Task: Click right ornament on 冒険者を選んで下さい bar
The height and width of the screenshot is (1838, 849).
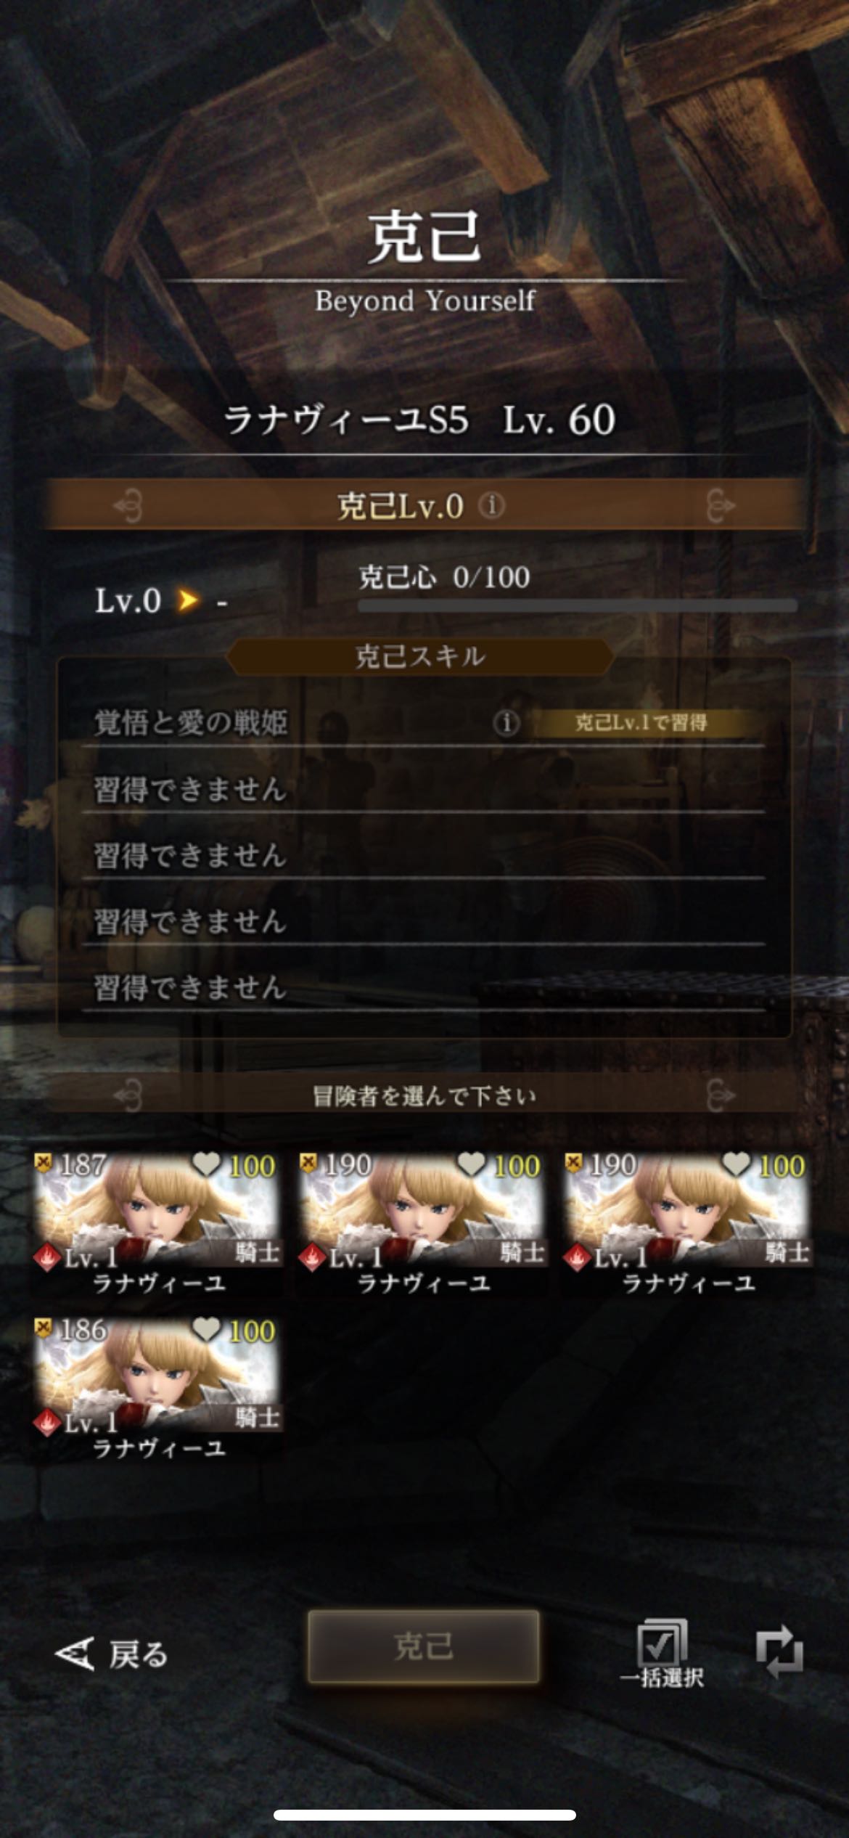Action: coord(721,1095)
